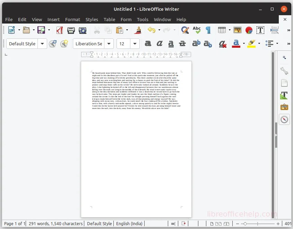Open the Format menu
Screen dimensions: 293x229
[x=72, y=19]
